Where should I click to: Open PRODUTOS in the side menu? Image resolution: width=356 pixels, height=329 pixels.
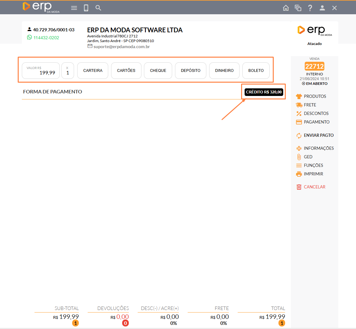point(315,96)
